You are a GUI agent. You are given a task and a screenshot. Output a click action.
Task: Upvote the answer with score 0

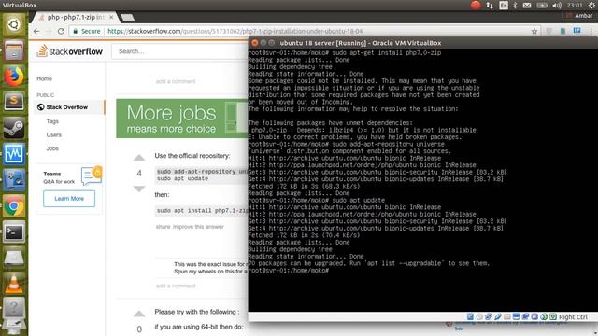point(139,315)
